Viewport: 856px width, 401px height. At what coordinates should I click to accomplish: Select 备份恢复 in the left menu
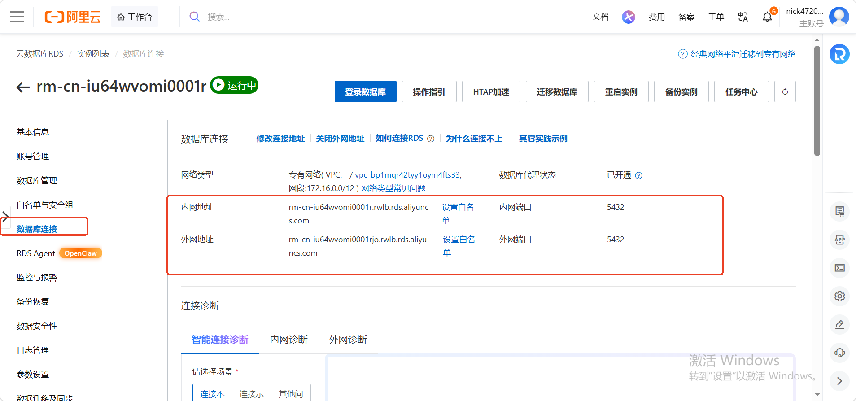[x=33, y=302]
